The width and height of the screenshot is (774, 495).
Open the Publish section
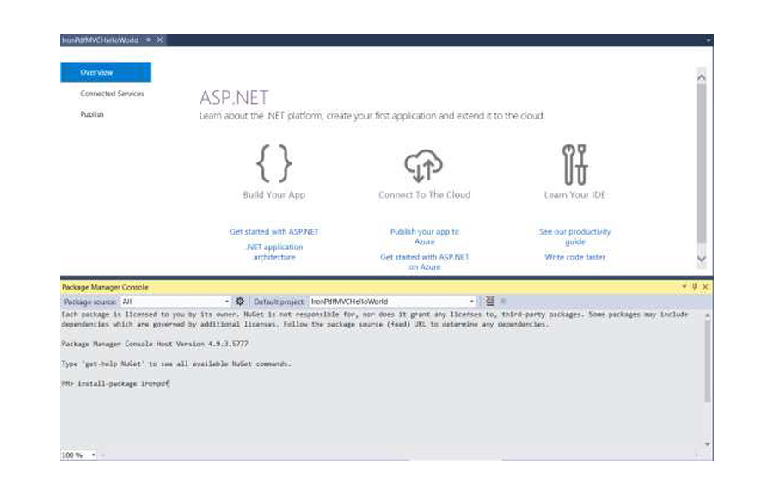click(92, 114)
